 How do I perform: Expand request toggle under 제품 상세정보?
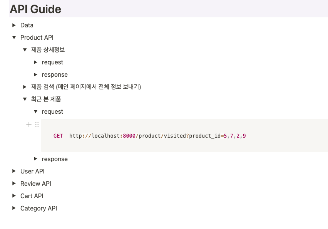point(35,62)
